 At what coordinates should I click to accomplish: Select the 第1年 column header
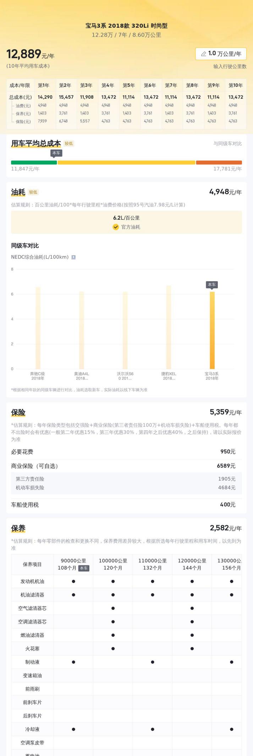44,86
